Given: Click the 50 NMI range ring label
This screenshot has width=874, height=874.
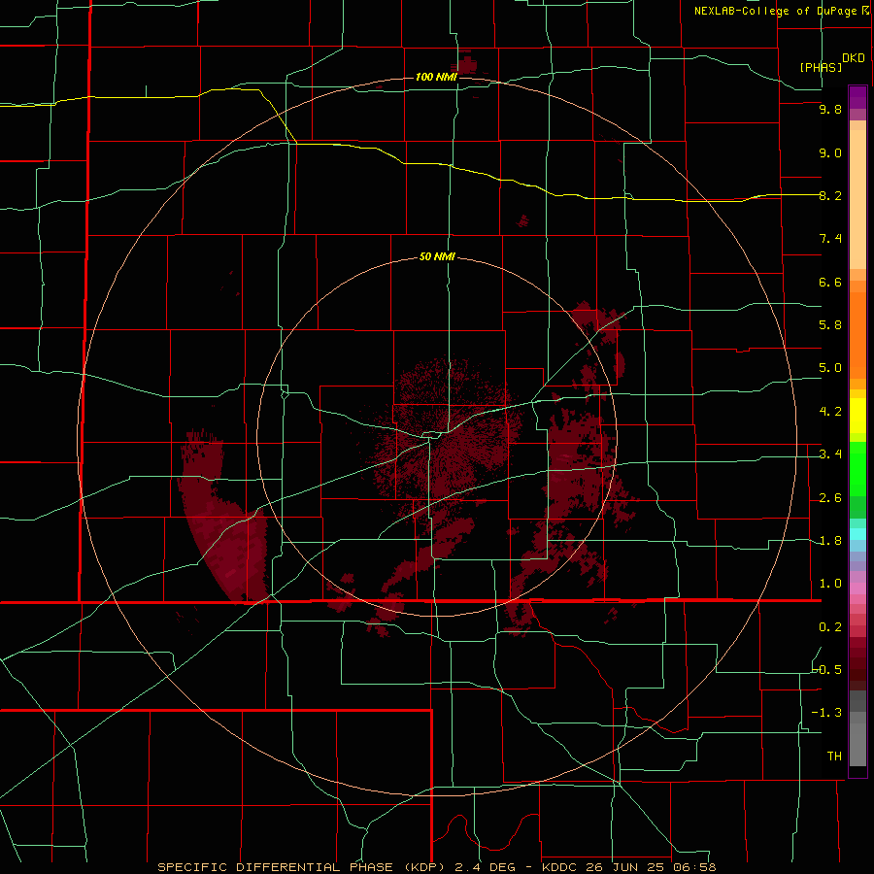Looking at the screenshot, I should pyautogui.click(x=437, y=256).
